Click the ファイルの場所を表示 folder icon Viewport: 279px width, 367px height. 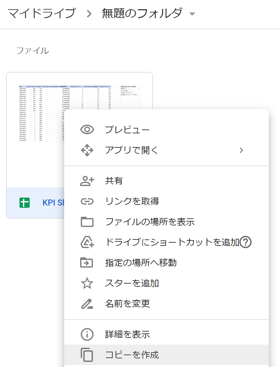[87, 222]
